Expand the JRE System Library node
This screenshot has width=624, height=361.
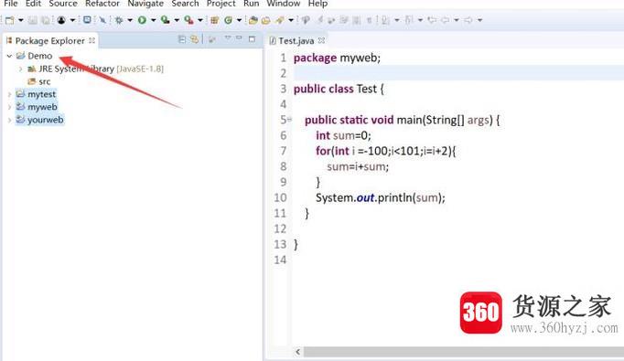pos(20,69)
